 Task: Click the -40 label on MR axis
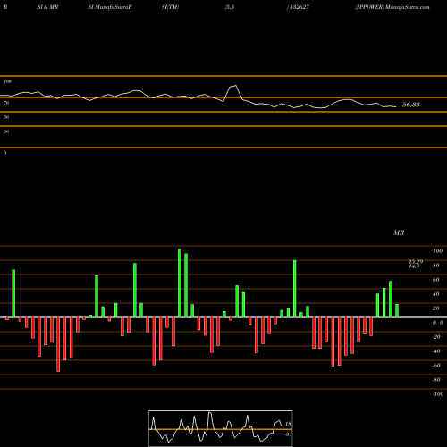point(436,351)
